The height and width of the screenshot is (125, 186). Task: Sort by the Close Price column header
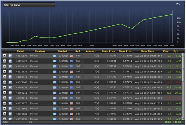pyautogui.click(x=125, y=51)
